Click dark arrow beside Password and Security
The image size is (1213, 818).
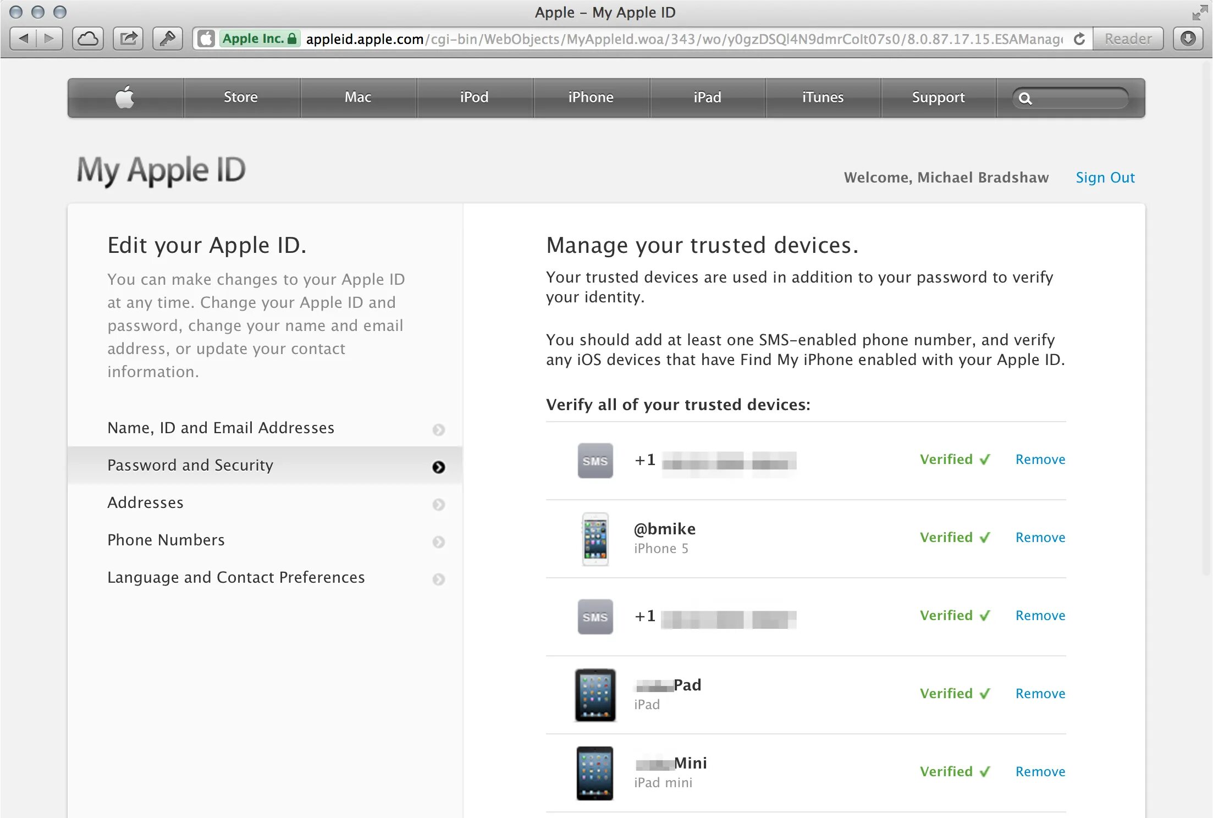coord(438,467)
